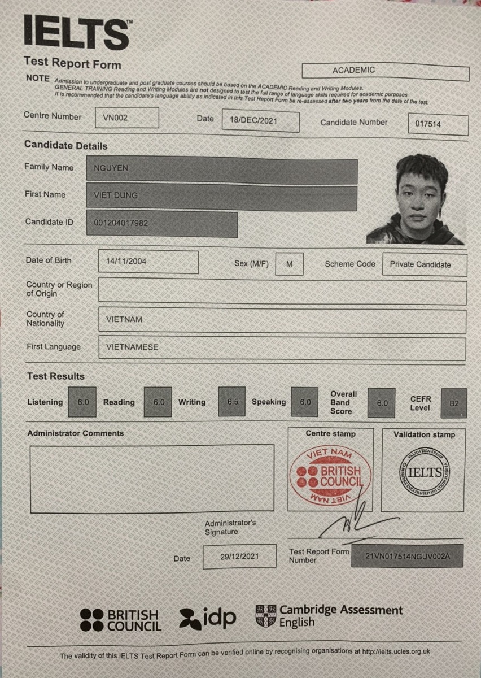Select the "Listening" label
Screen dimensions: 481x678
coord(45,402)
